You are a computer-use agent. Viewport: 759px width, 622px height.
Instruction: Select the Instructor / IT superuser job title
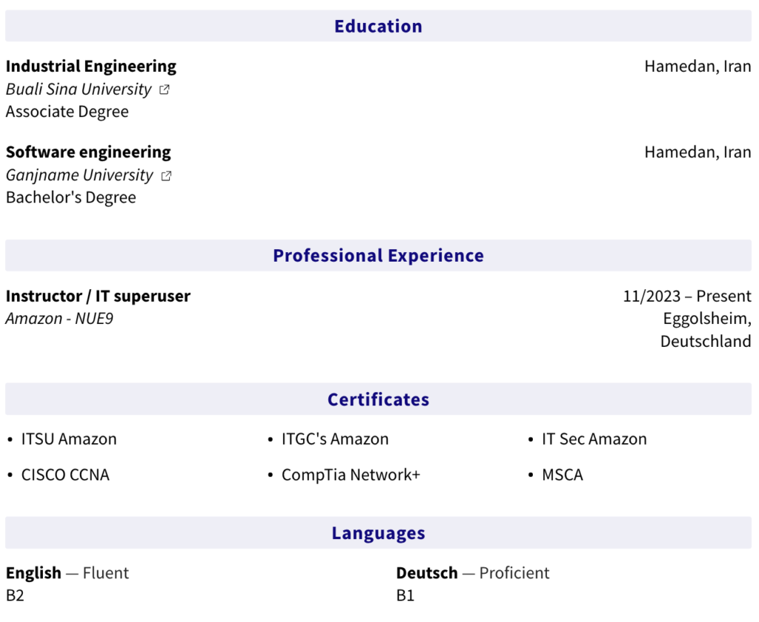point(98,296)
